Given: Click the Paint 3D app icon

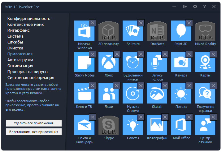Looking at the screenshot, I should (181, 31).
